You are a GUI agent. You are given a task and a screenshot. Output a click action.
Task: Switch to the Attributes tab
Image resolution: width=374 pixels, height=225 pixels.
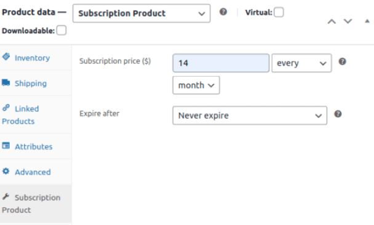click(34, 146)
